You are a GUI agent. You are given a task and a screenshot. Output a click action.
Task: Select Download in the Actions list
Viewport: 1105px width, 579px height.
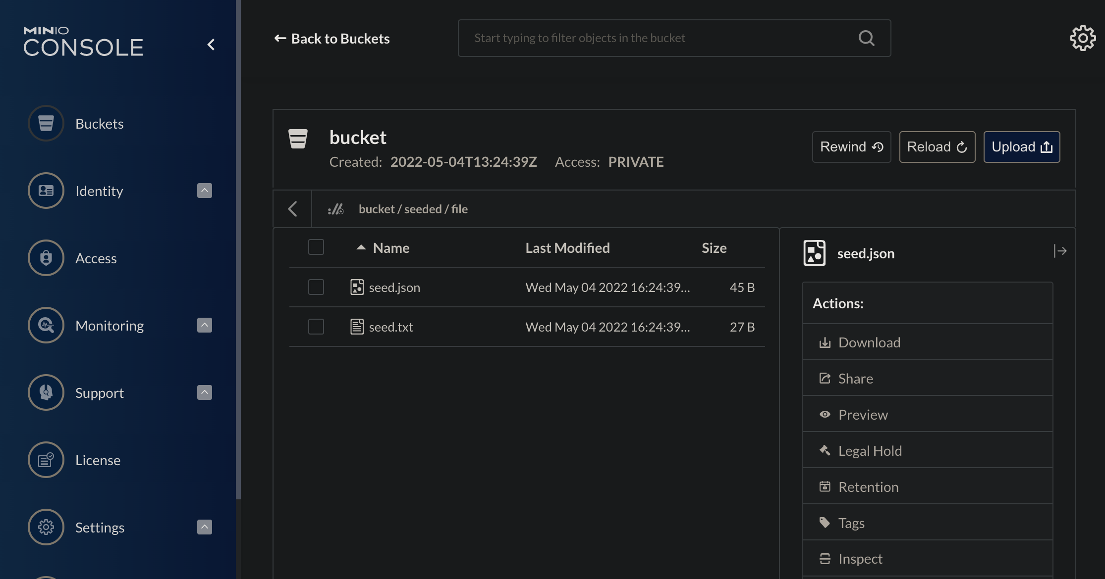point(869,342)
